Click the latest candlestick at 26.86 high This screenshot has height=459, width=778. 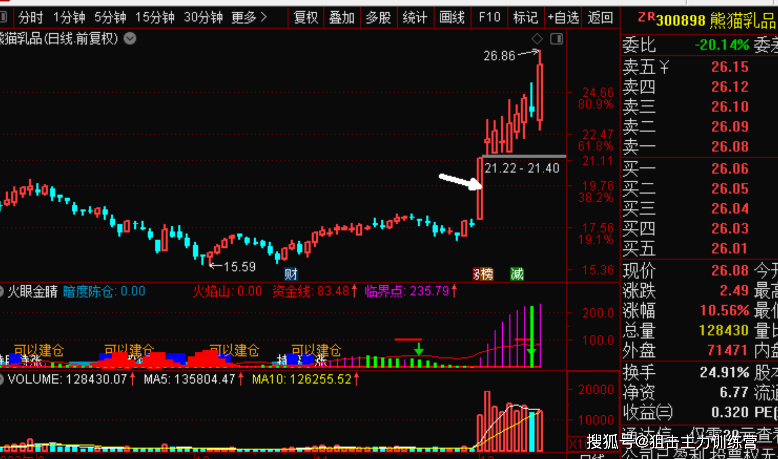click(x=540, y=90)
